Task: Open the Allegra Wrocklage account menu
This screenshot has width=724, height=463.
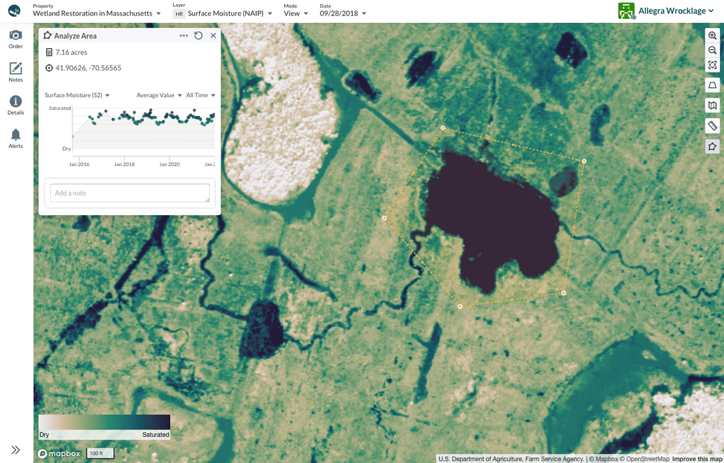Action: point(666,11)
